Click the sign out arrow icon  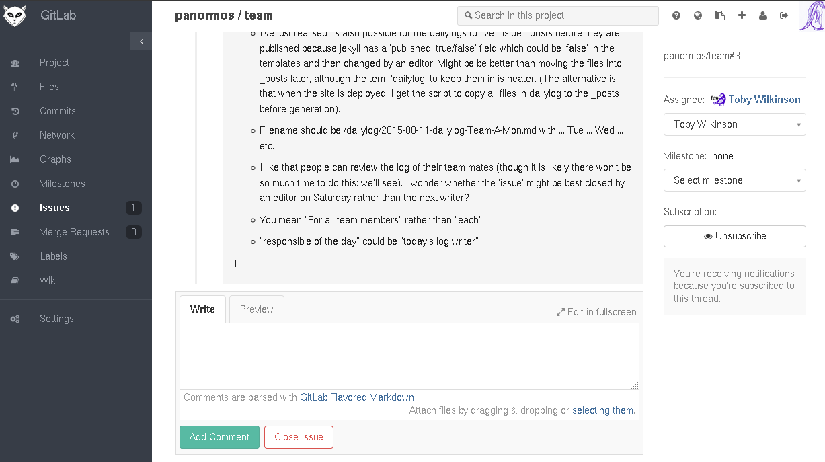[784, 15]
